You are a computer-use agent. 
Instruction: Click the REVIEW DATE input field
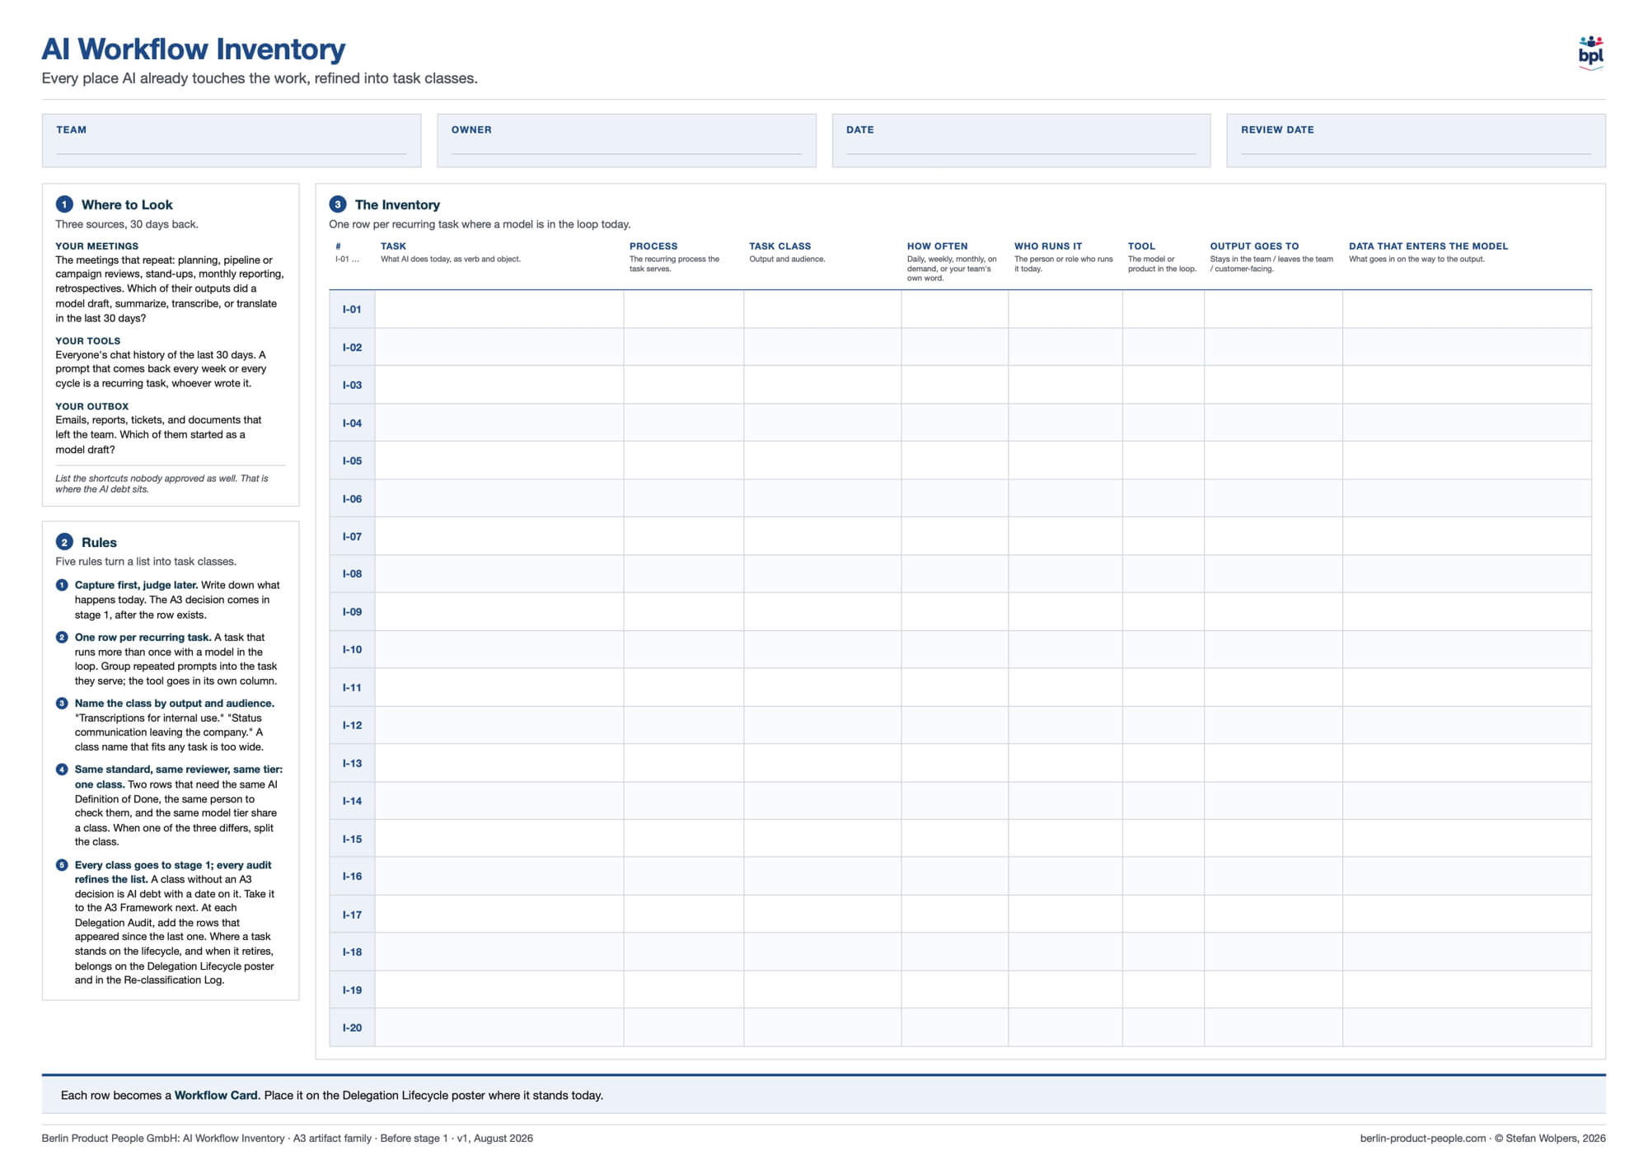1416,141
